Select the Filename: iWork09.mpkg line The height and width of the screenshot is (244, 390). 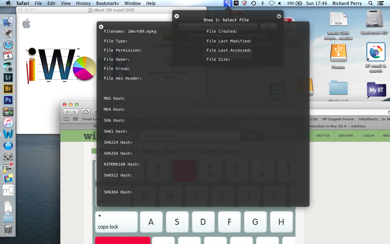(130, 31)
